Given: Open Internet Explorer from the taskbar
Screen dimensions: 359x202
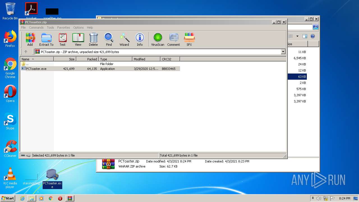Looking at the screenshot, I should 22,198.
